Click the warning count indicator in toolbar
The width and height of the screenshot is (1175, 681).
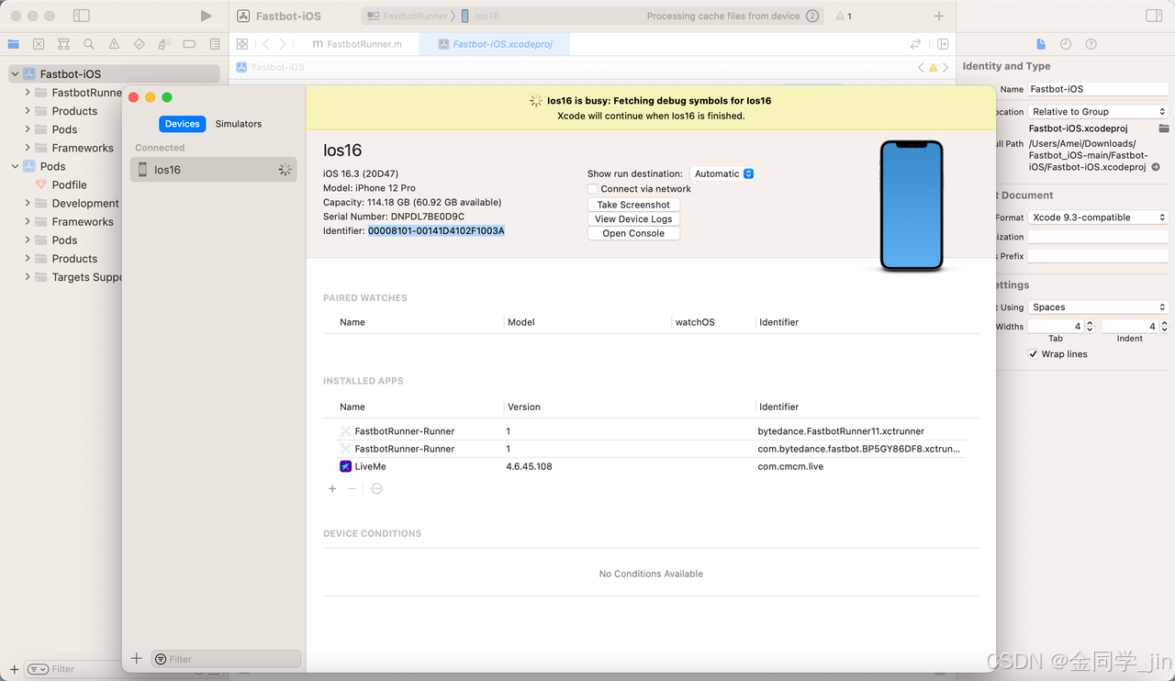coord(844,16)
